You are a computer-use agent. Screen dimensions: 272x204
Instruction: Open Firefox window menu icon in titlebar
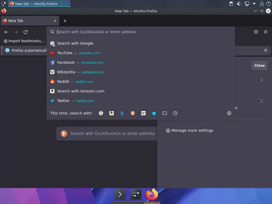4,11
